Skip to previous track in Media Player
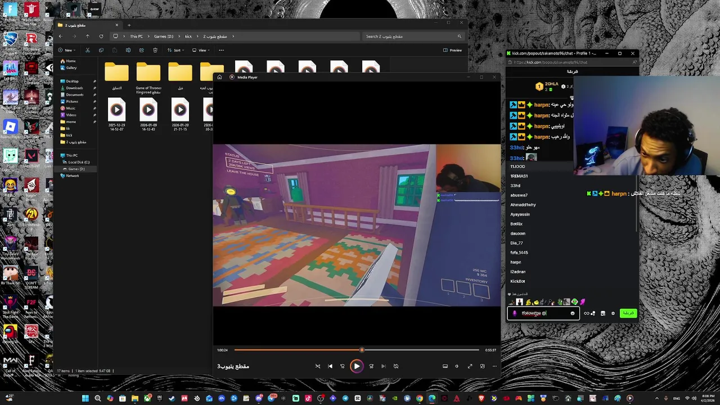The width and height of the screenshot is (720, 405). [x=330, y=366]
